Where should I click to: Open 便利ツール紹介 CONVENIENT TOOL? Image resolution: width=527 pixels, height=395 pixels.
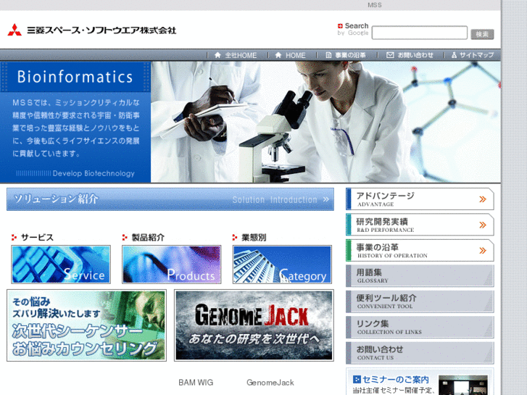point(420,302)
